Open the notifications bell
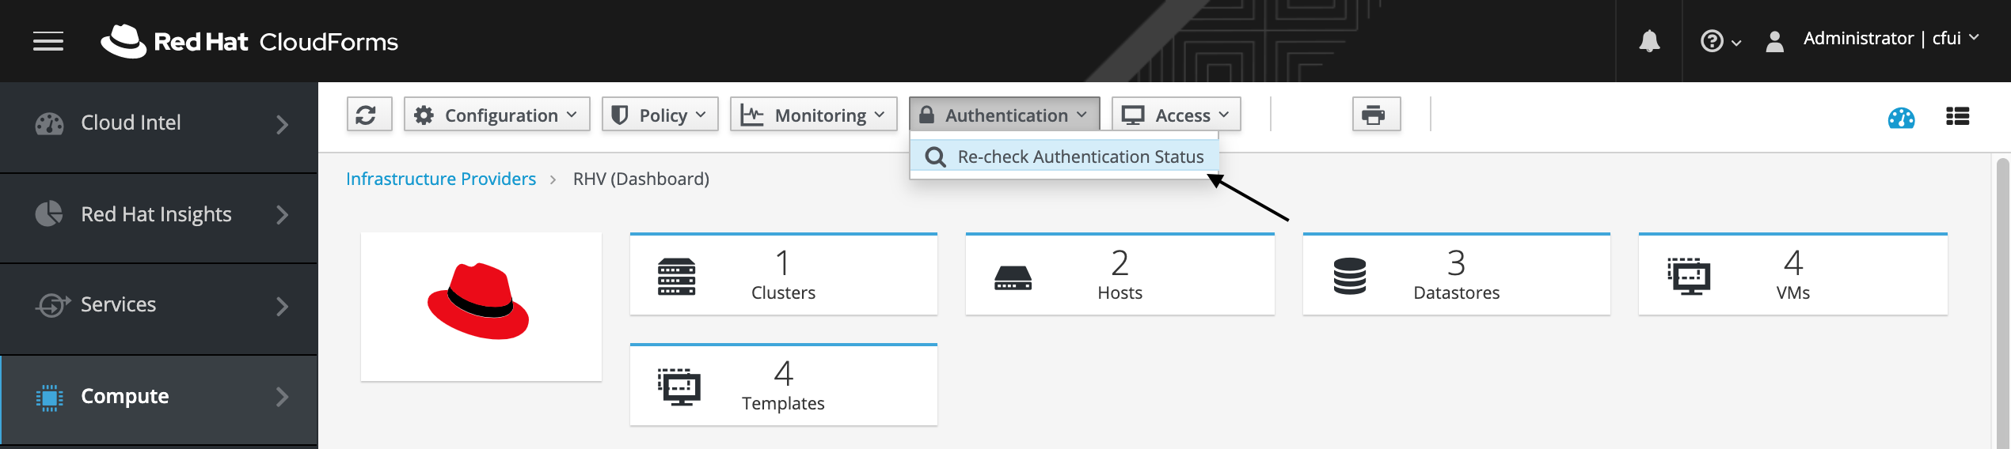The width and height of the screenshot is (2011, 449). [1649, 41]
